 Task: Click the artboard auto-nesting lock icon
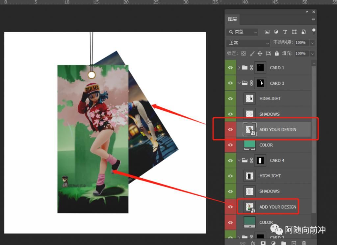coord(268,54)
